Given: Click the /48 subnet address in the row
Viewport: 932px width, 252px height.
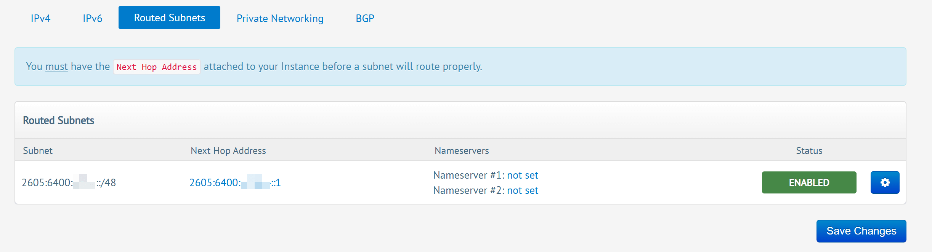Looking at the screenshot, I should pyautogui.click(x=69, y=183).
